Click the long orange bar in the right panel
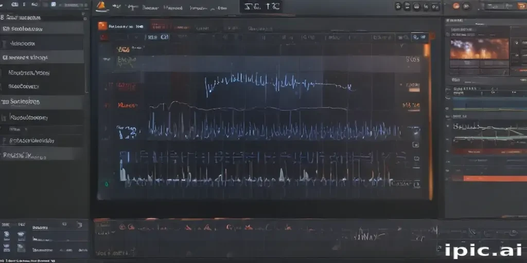Image resolution: width=527 pixels, height=263 pixels. point(495,178)
